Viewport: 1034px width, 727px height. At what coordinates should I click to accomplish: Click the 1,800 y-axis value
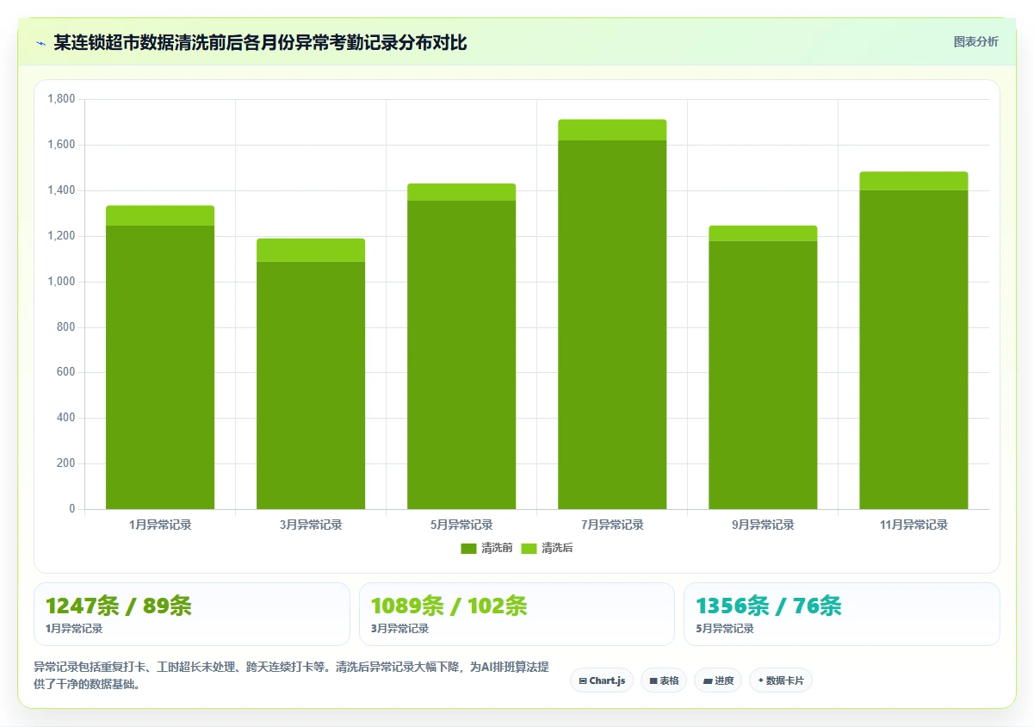[63, 100]
